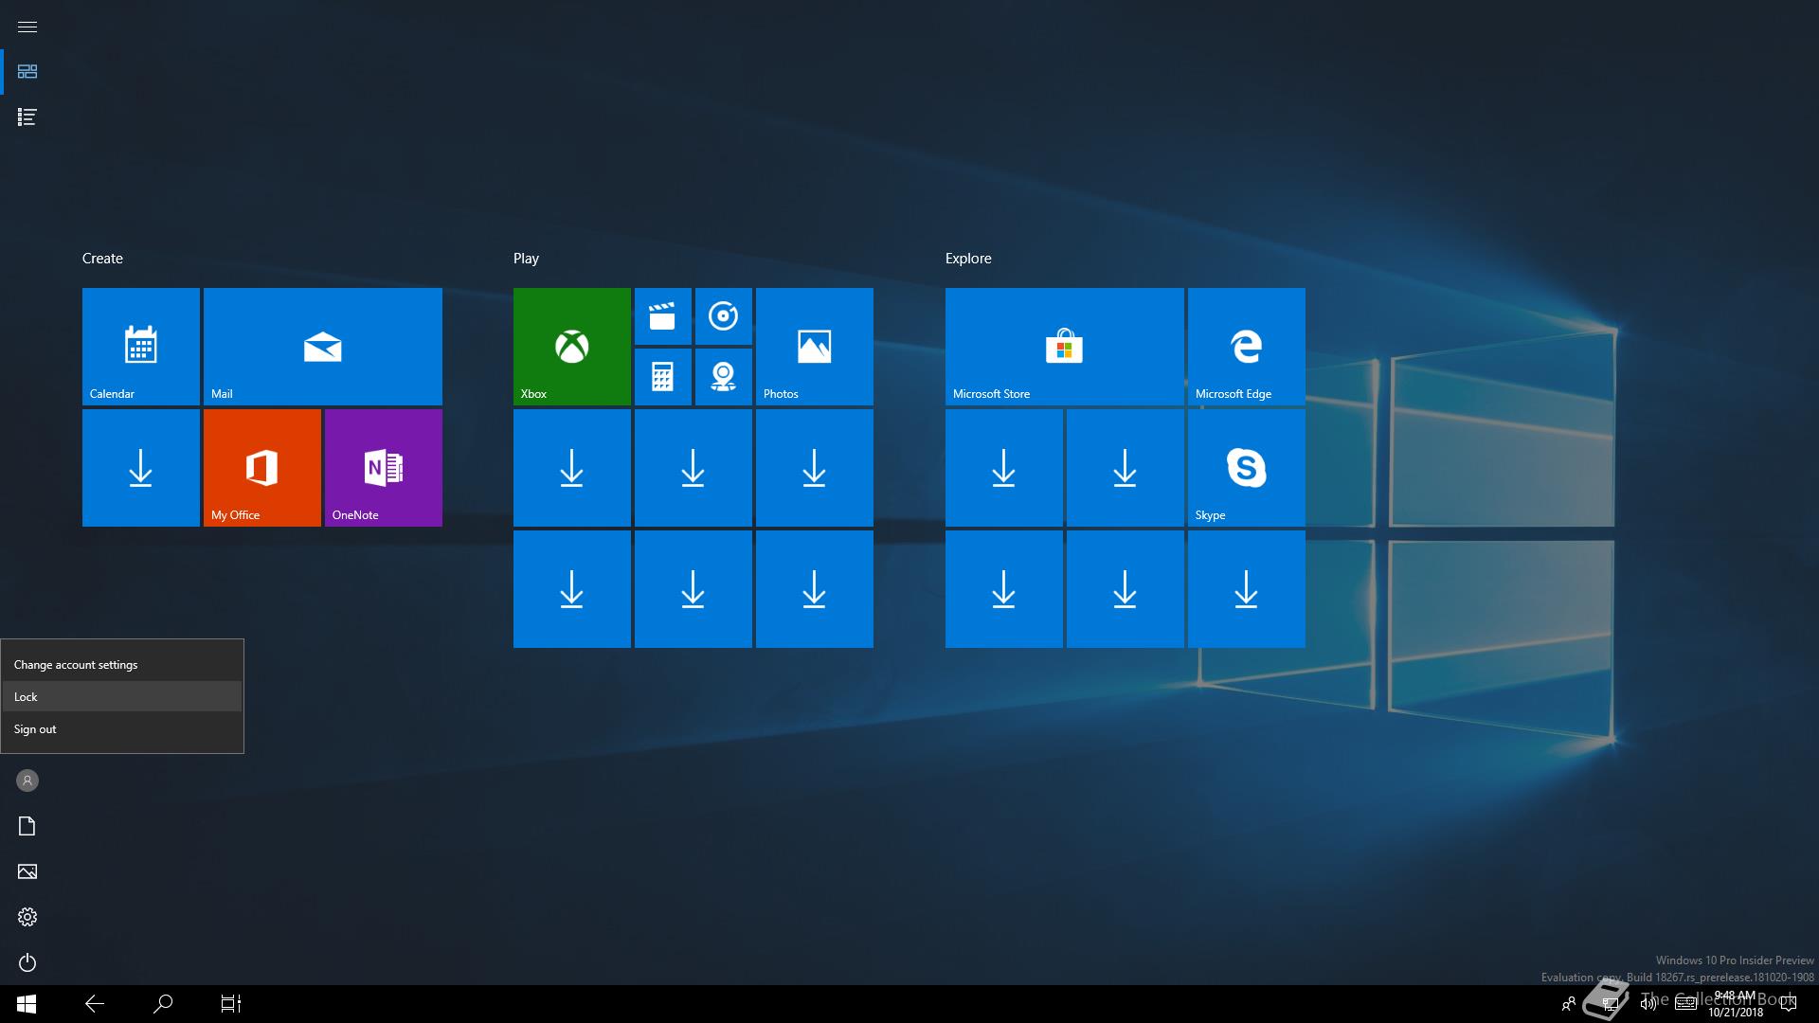Open the Groove Music disc tile
This screenshot has height=1023, width=1819.
[x=724, y=316]
